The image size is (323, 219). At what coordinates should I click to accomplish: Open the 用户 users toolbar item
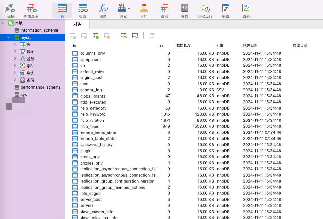[144, 10]
